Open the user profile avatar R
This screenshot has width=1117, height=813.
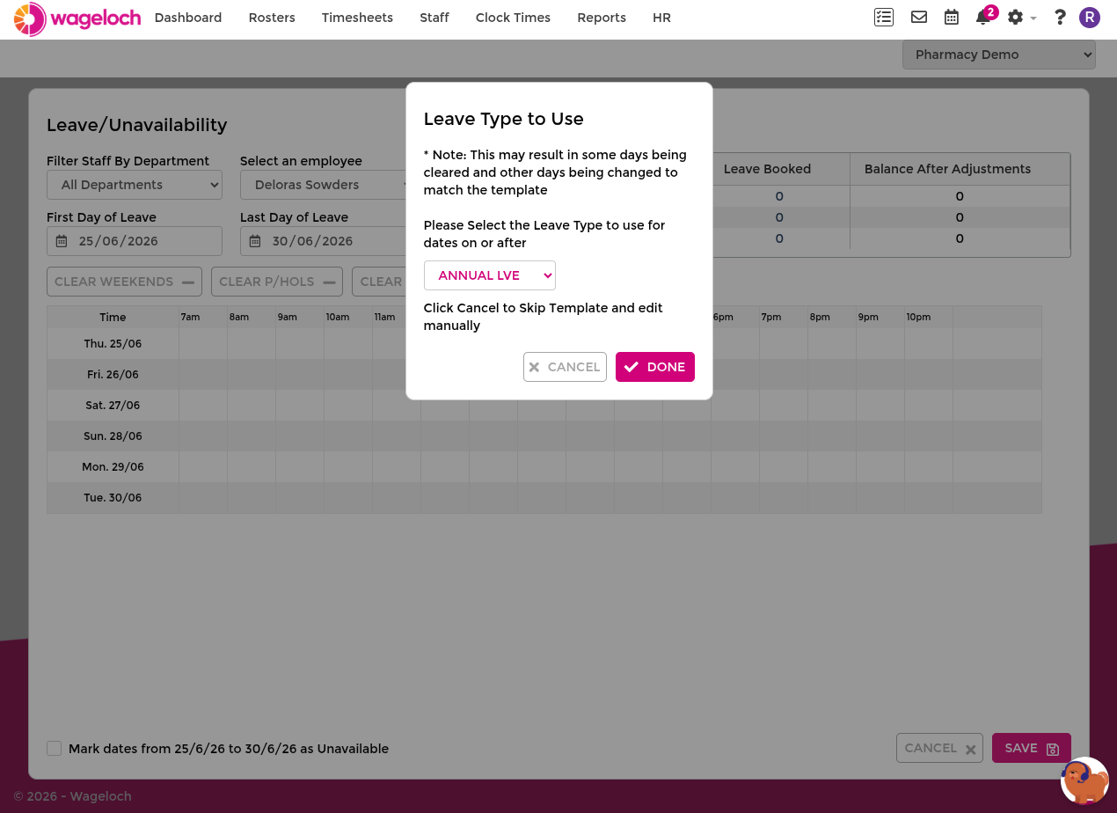[x=1090, y=18]
